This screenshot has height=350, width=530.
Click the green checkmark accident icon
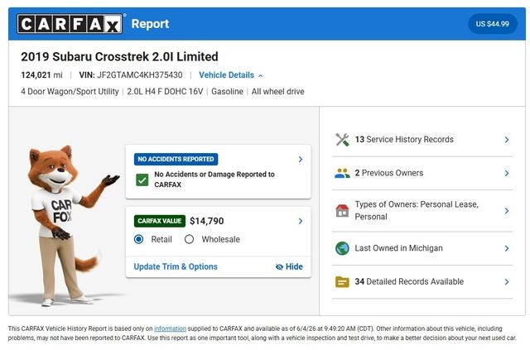tap(142, 180)
